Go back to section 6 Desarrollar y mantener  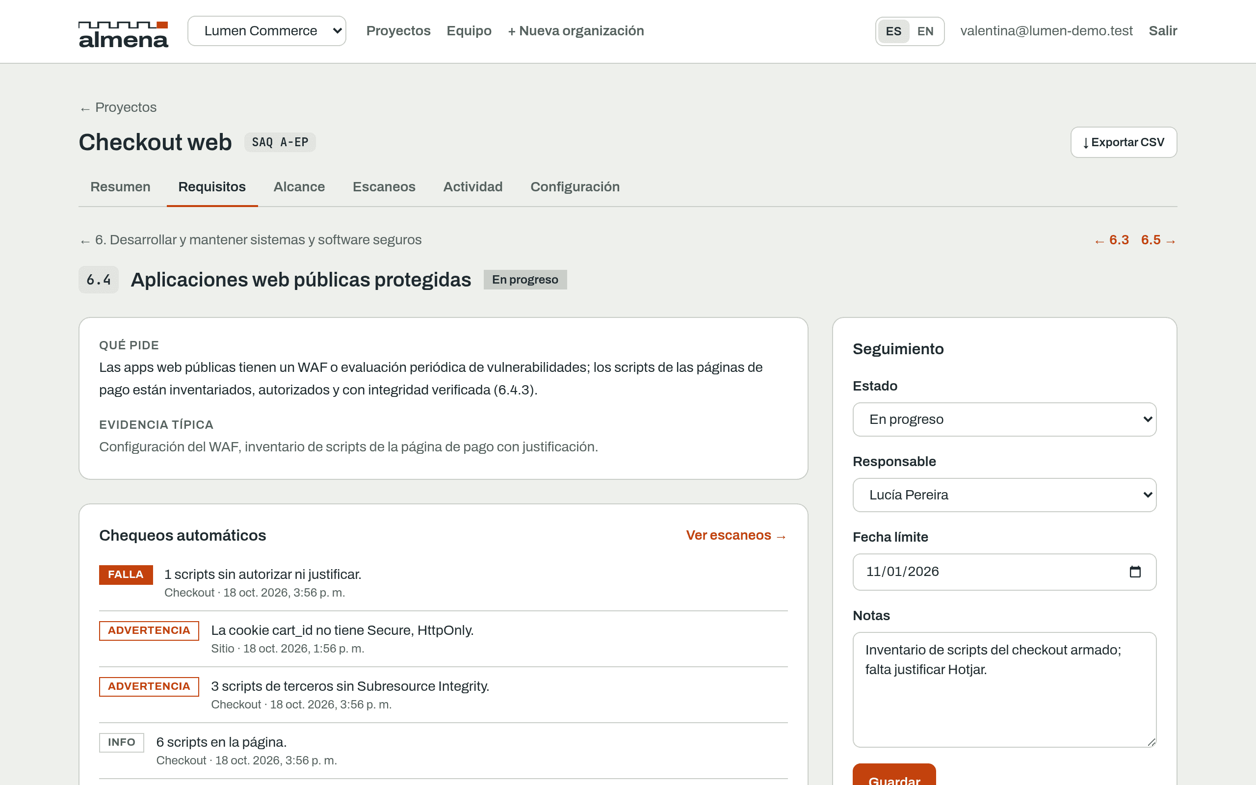(250, 240)
